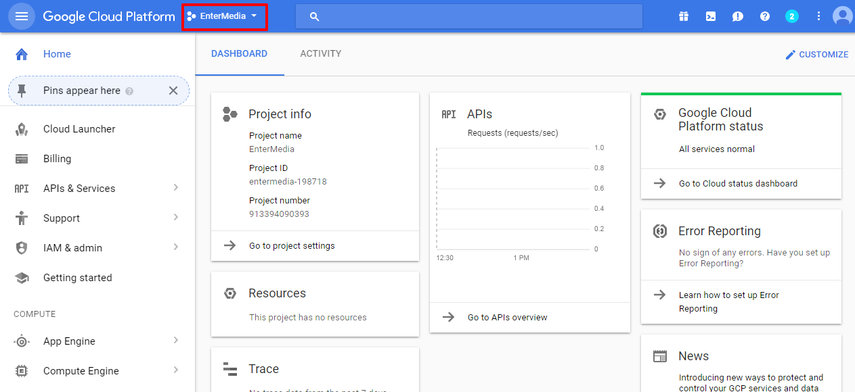Click the COMPUTE section heading

point(35,314)
